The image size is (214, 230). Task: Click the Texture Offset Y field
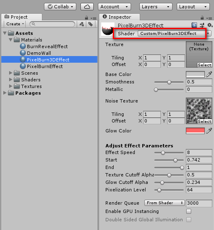[176, 64]
